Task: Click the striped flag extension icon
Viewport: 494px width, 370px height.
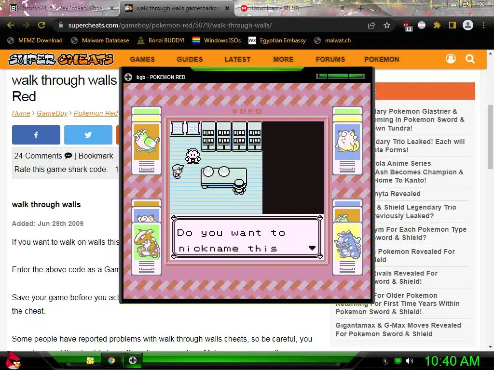Action: coord(422,25)
